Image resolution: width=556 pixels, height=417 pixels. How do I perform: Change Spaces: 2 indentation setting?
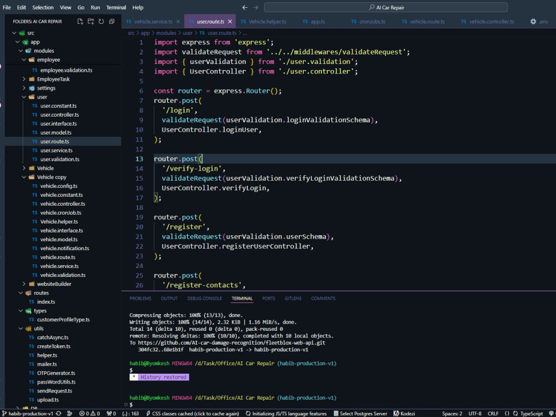pyautogui.click(x=451, y=414)
